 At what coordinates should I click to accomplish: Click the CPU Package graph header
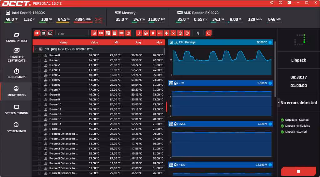(x=220, y=42)
